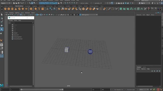The width and height of the screenshot is (163, 91).
Task: Click the Smooth mesh shelf icon
Action: [x=84, y=9]
